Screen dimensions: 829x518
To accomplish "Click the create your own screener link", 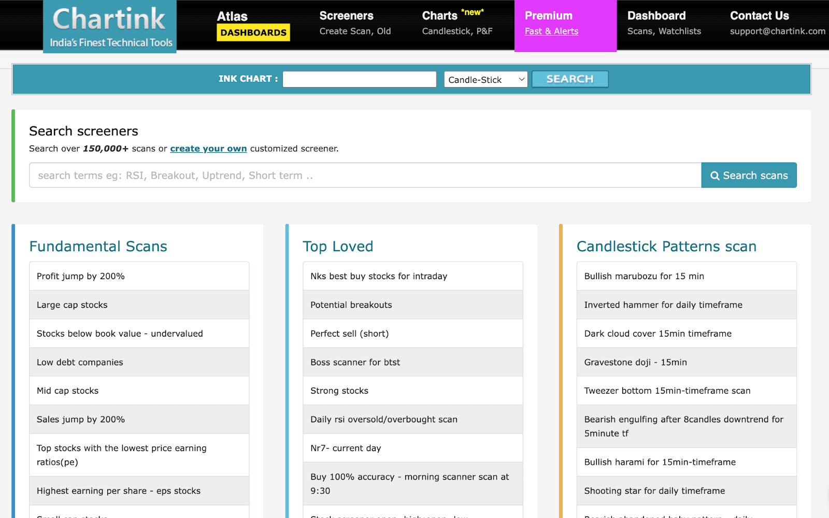I will click(208, 149).
